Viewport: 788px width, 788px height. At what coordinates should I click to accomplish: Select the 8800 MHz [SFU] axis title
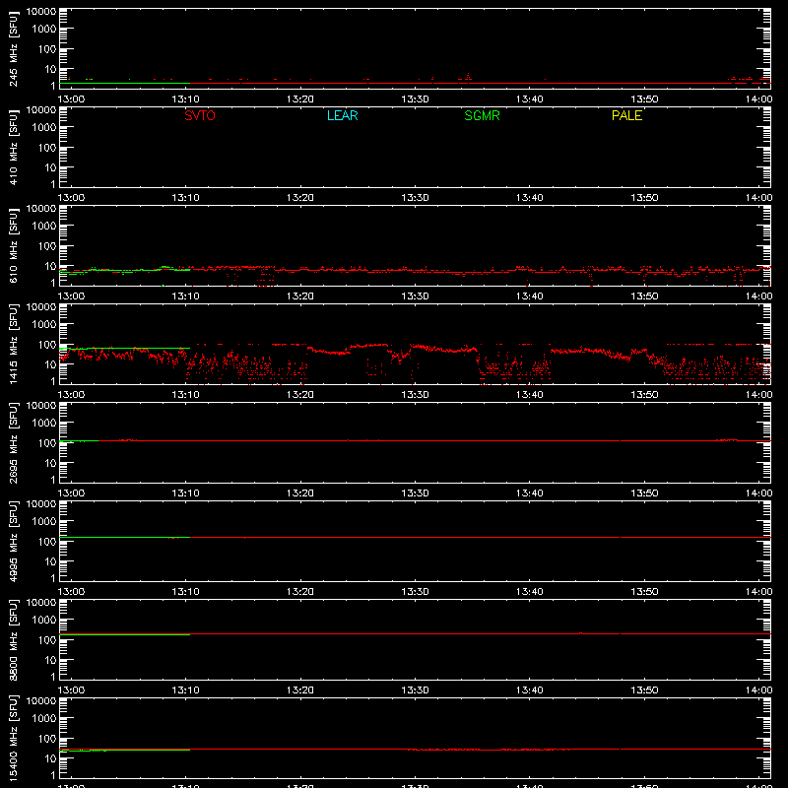pyautogui.click(x=13, y=639)
